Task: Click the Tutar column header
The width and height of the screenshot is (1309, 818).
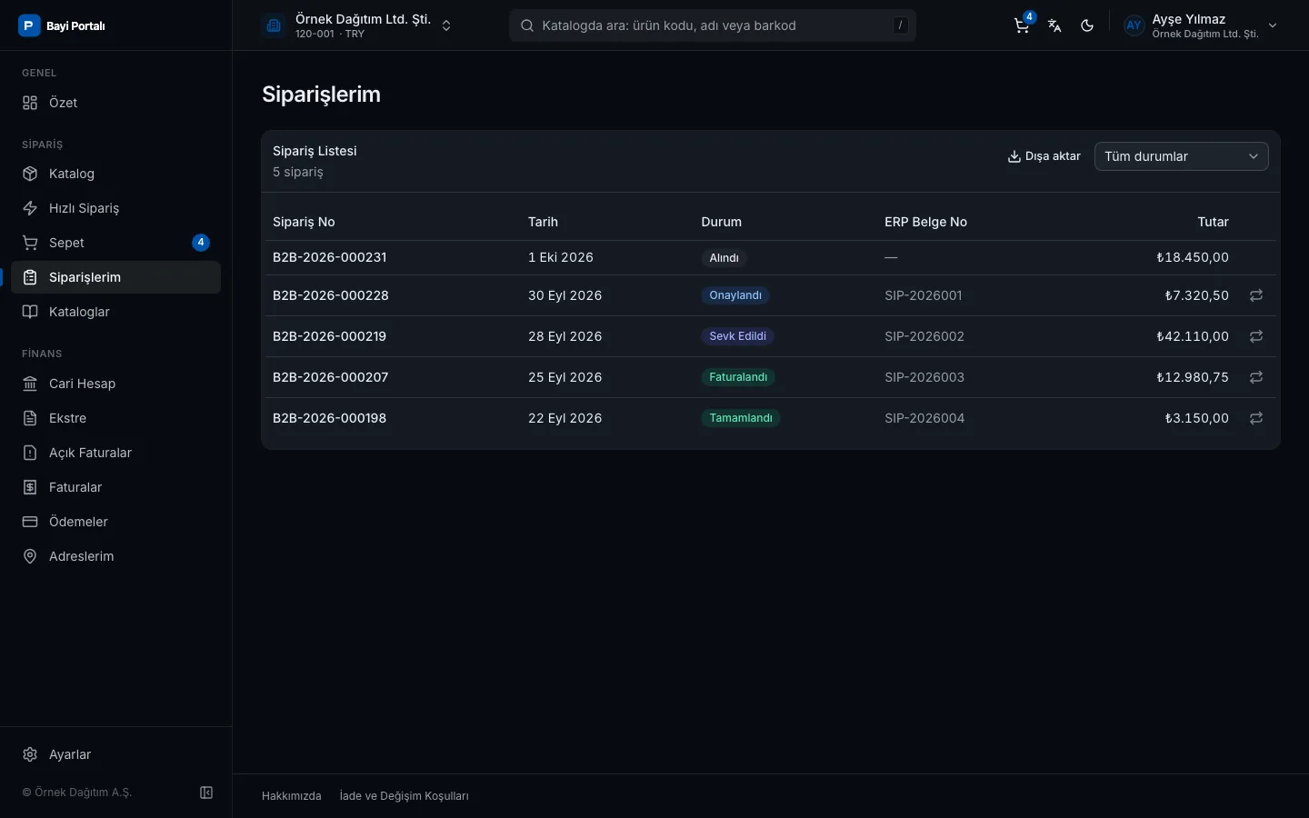Action: 1214,222
